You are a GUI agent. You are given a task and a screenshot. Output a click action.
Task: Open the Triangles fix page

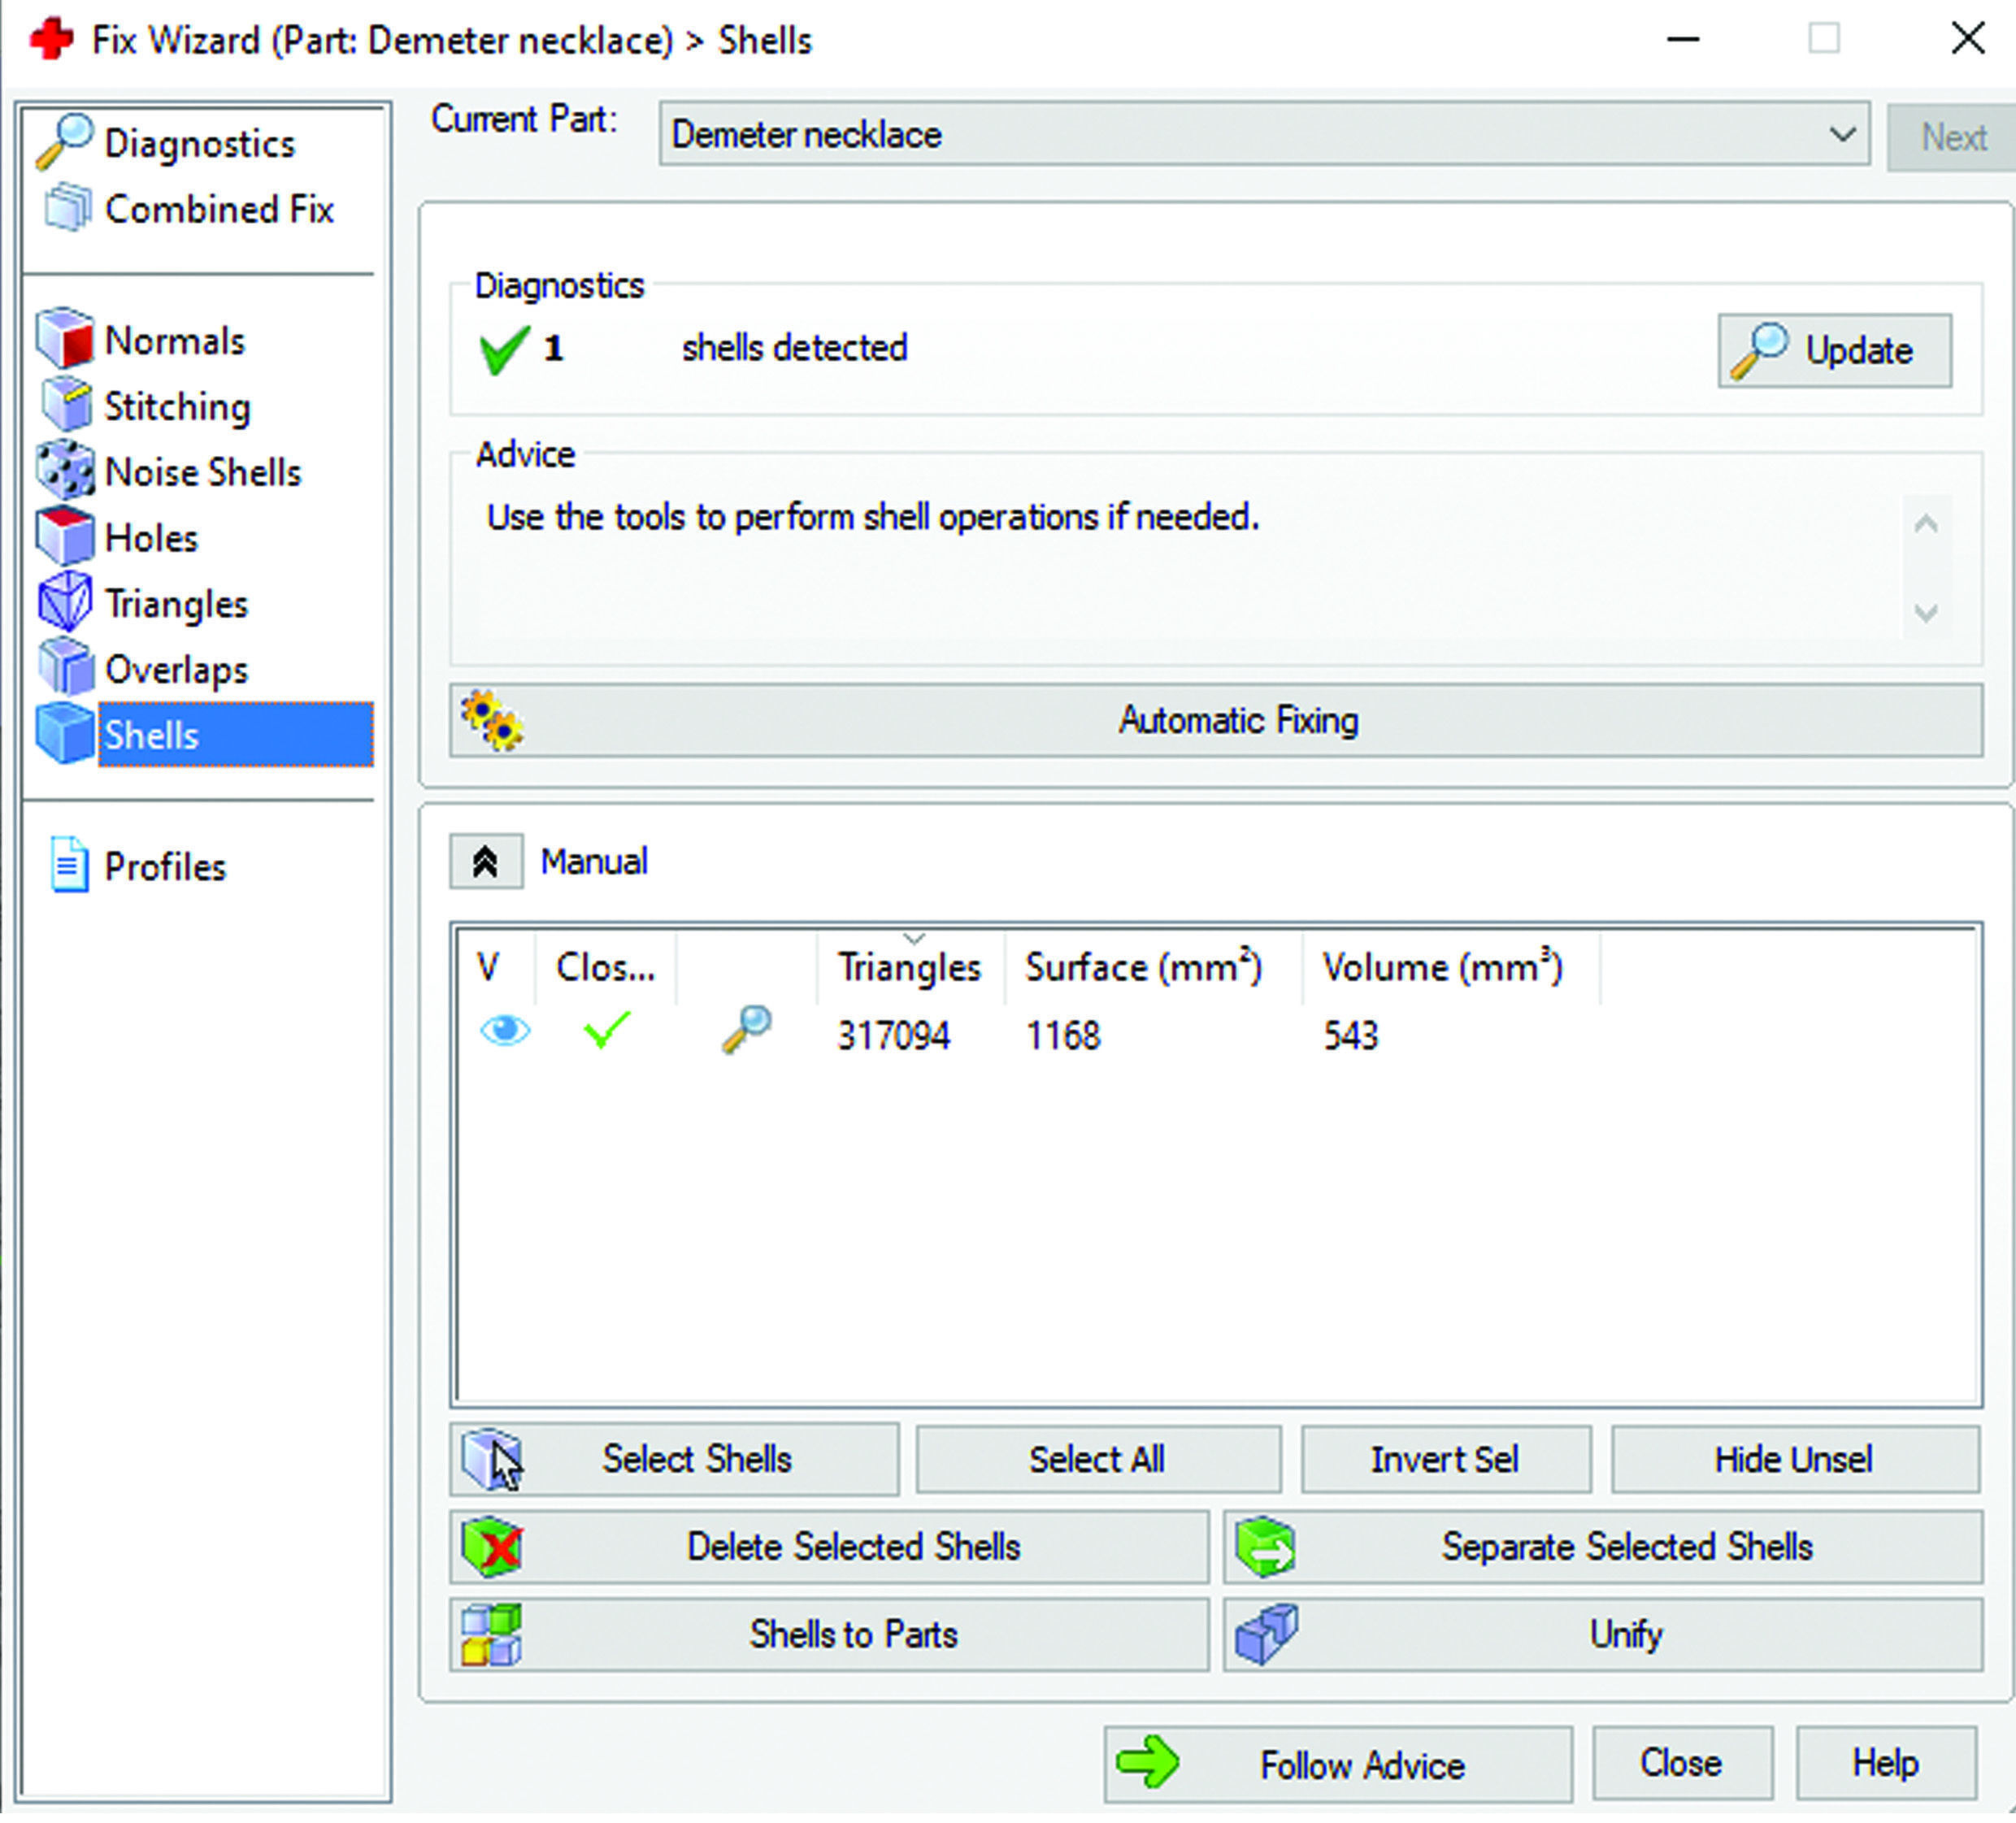pos(175,604)
